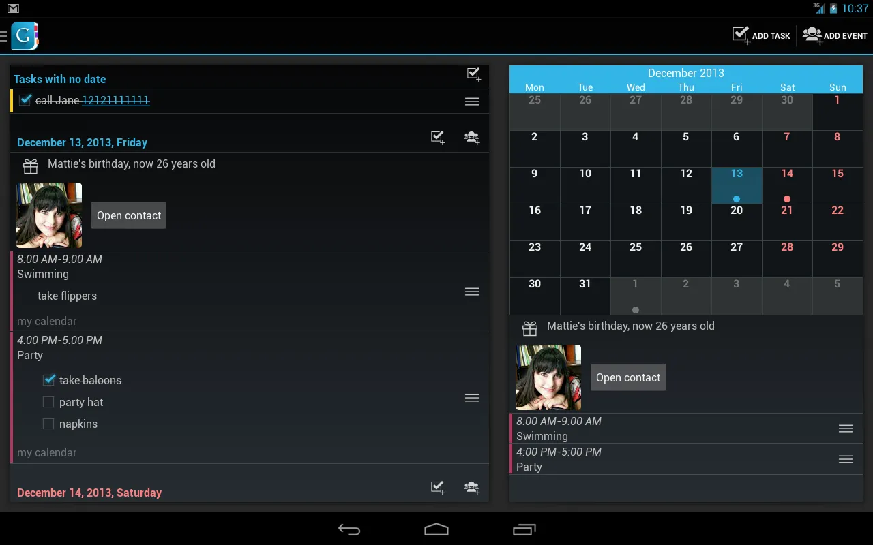
Task: Select December 13 in the calendar
Action: click(x=737, y=185)
